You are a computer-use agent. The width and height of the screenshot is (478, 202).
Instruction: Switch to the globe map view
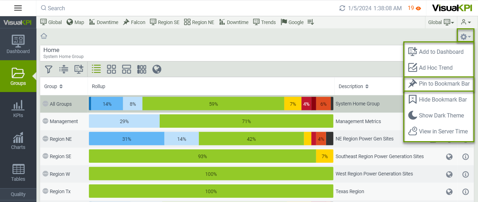coord(157,69)
